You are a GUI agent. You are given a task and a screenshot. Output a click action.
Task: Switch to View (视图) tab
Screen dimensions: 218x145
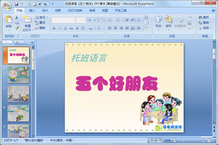(105, 11)
